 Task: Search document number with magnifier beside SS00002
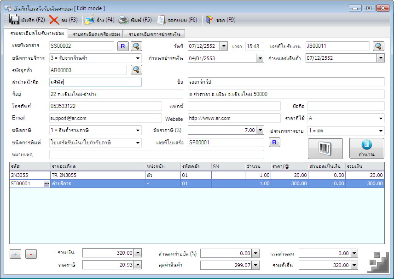click(136, 46)
